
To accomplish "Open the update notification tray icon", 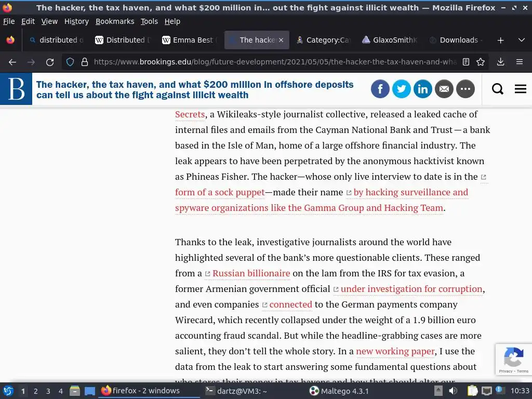I will [x=499, y=391].
